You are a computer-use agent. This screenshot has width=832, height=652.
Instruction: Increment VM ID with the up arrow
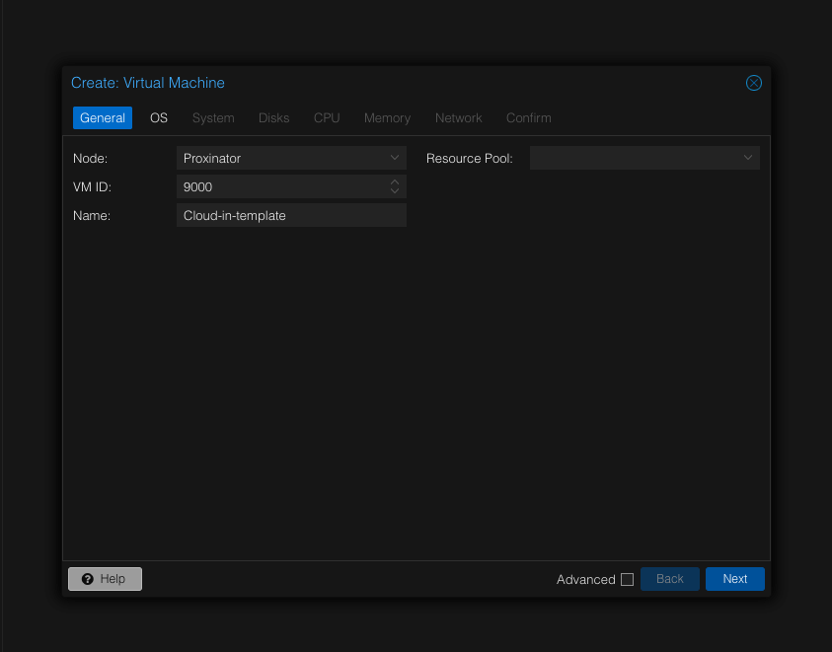click(395, 182)
